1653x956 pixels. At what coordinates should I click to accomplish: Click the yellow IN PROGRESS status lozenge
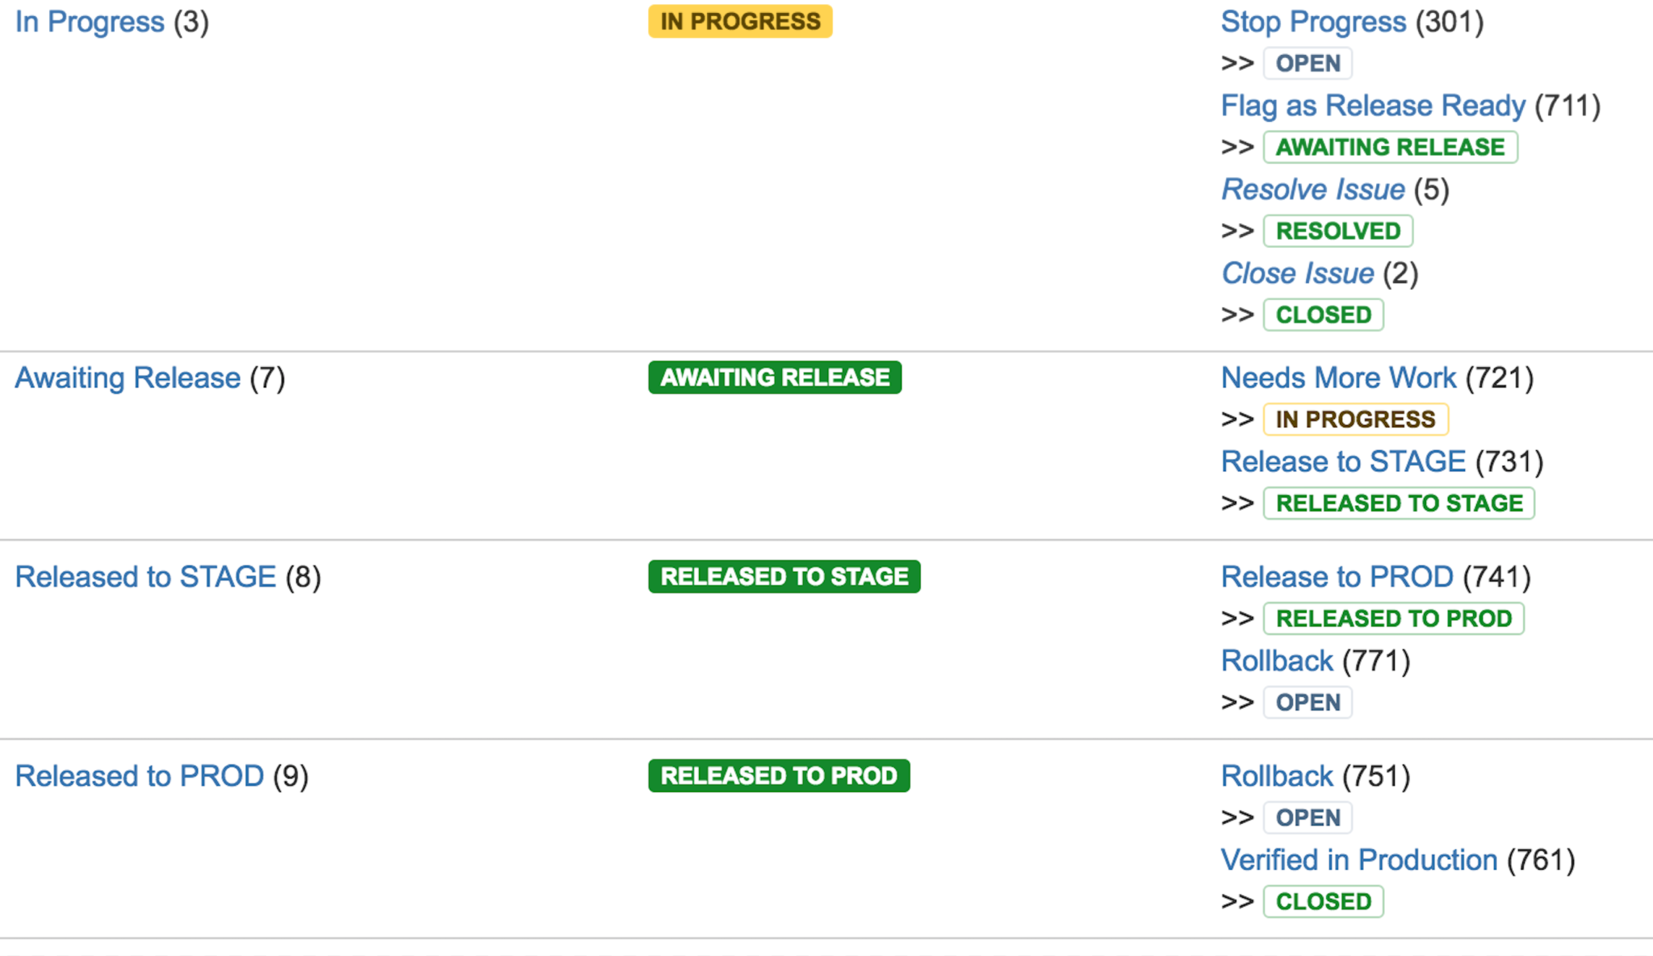pos(739,22)
